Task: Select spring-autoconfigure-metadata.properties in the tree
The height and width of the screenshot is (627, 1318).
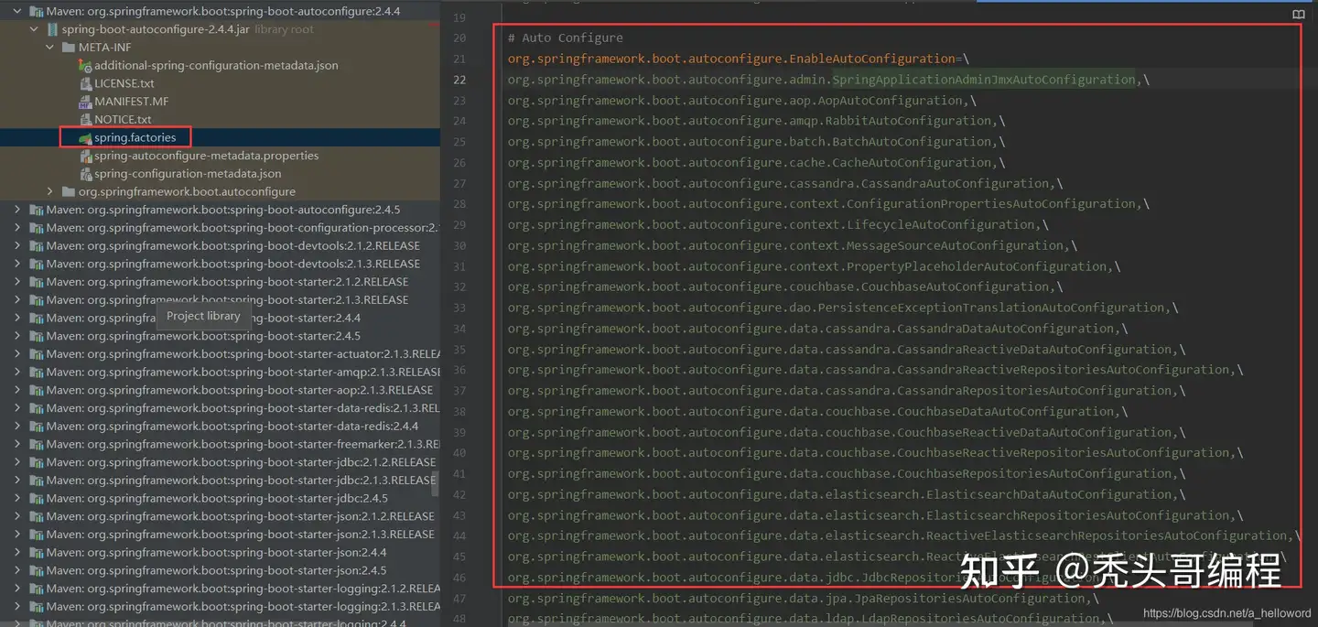Action: pos(206,156)
